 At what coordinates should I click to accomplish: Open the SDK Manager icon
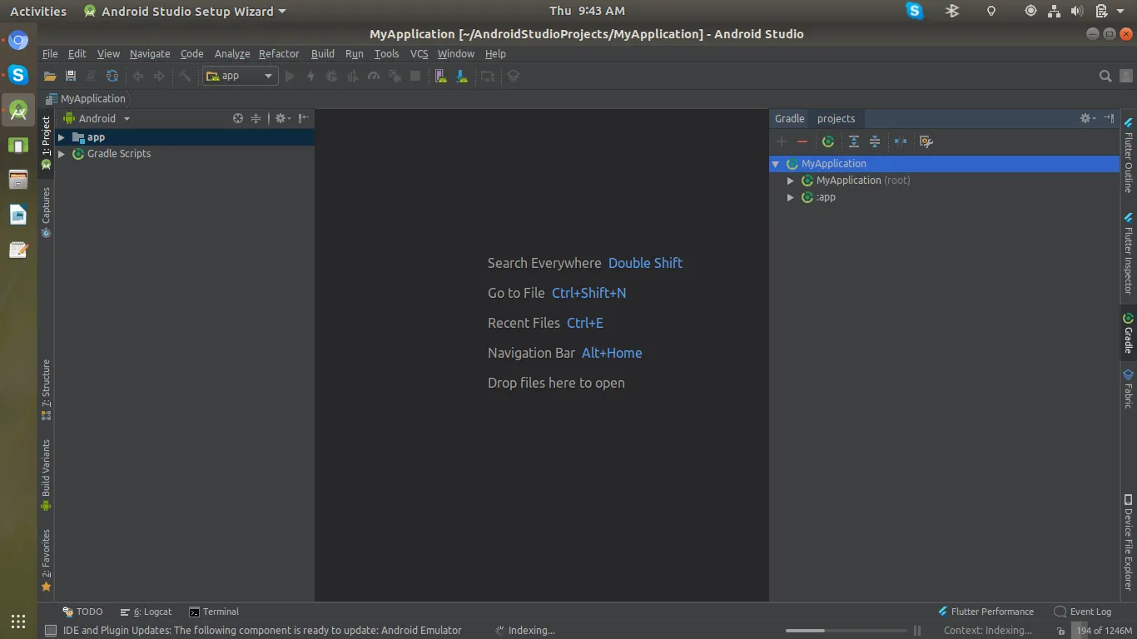(462, 76)
